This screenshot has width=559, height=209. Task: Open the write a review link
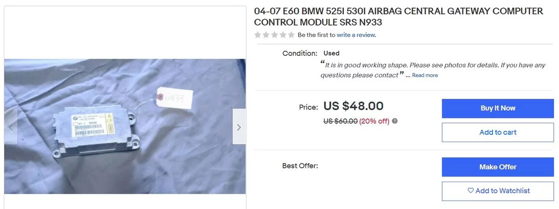point(356,35)
